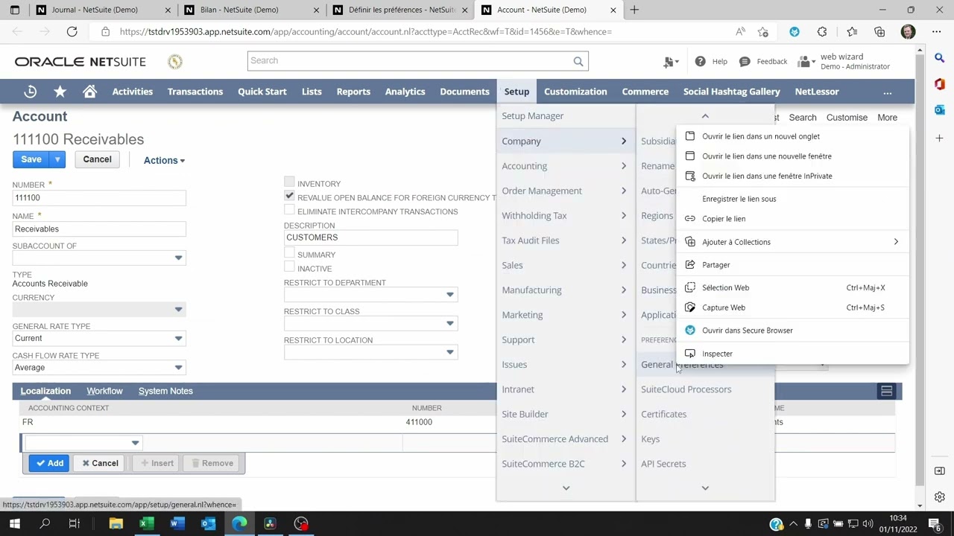Switch to the System Notes subtab

point(165,391)
